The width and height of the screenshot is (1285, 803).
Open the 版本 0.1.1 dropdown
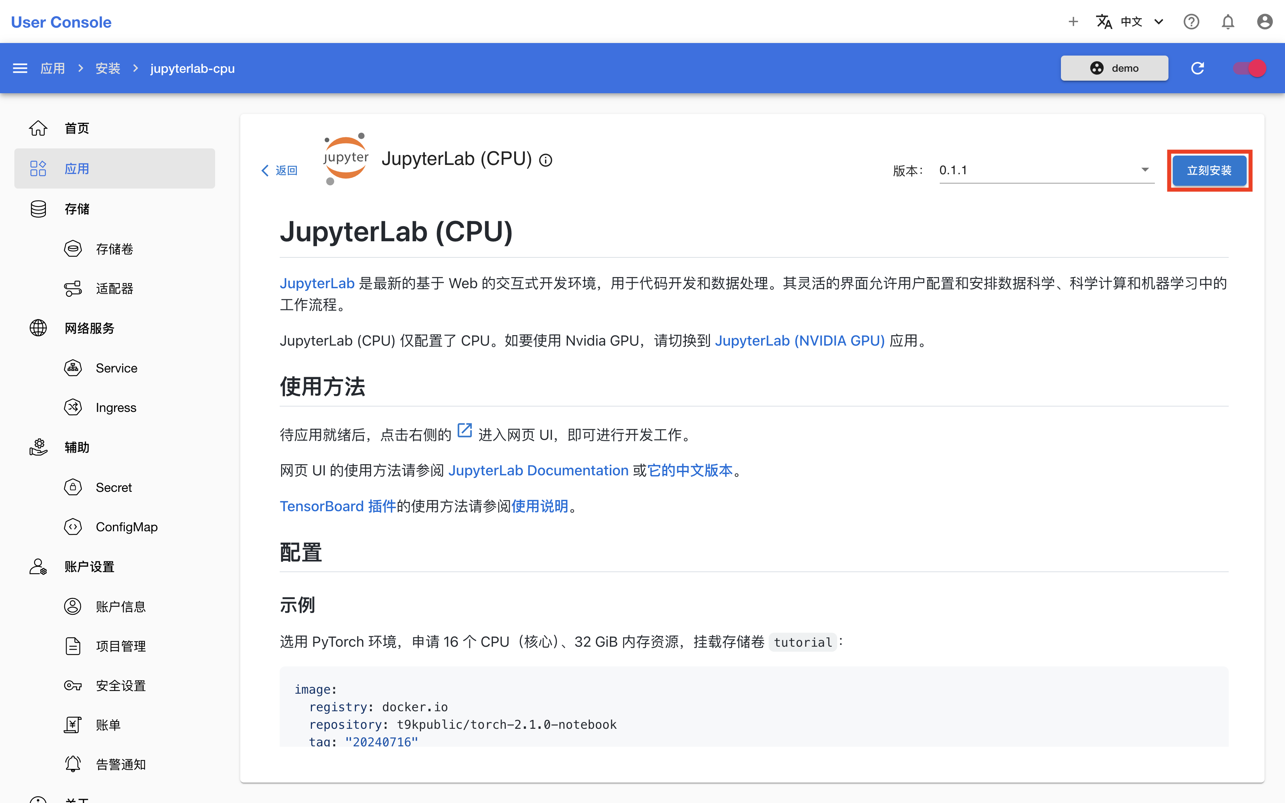[x=1047, y=171]
